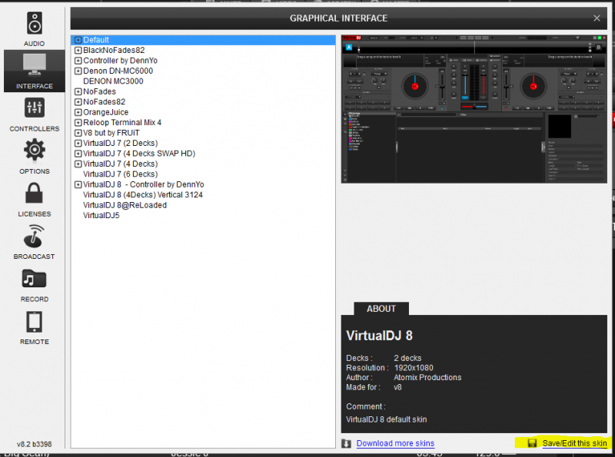The width and height of the screenshot is (615, 457).
Task: Select OrangeJuice skin name
Action: [x=106, y=112]
